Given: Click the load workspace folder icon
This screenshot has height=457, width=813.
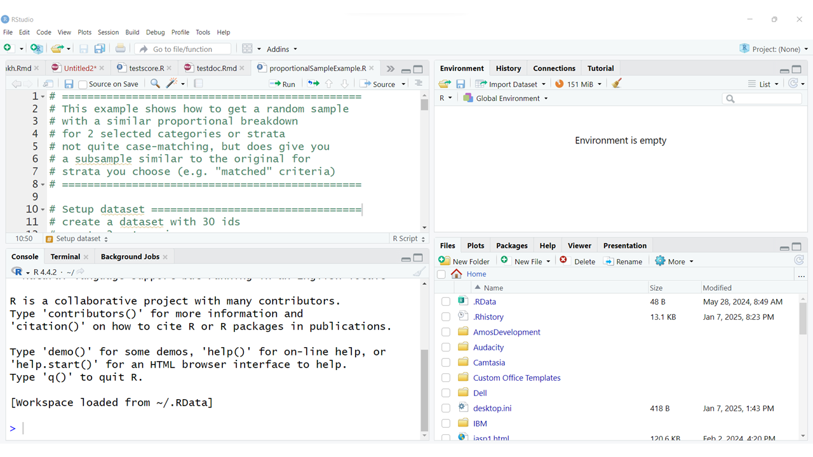Looking at the screenshot, I should pos(445,84).
